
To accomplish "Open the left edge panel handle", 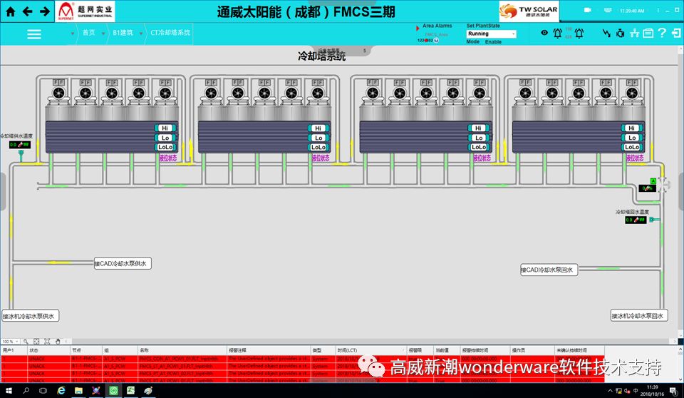I will click(x=2, y=191).
